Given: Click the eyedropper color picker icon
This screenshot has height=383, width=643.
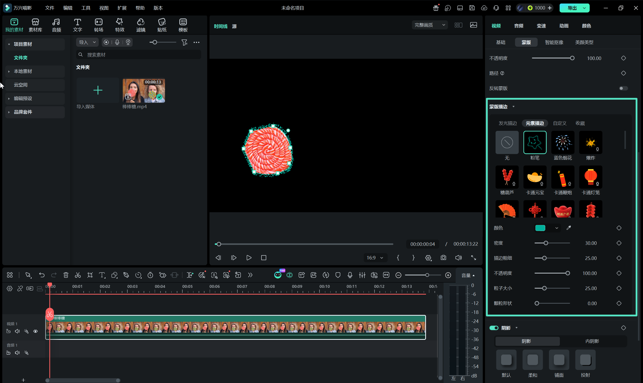Looking at the screenshot, I should coord(569,228).
